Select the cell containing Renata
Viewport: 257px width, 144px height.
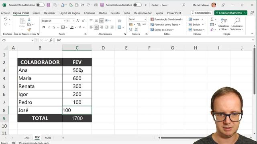pos(40,86)
